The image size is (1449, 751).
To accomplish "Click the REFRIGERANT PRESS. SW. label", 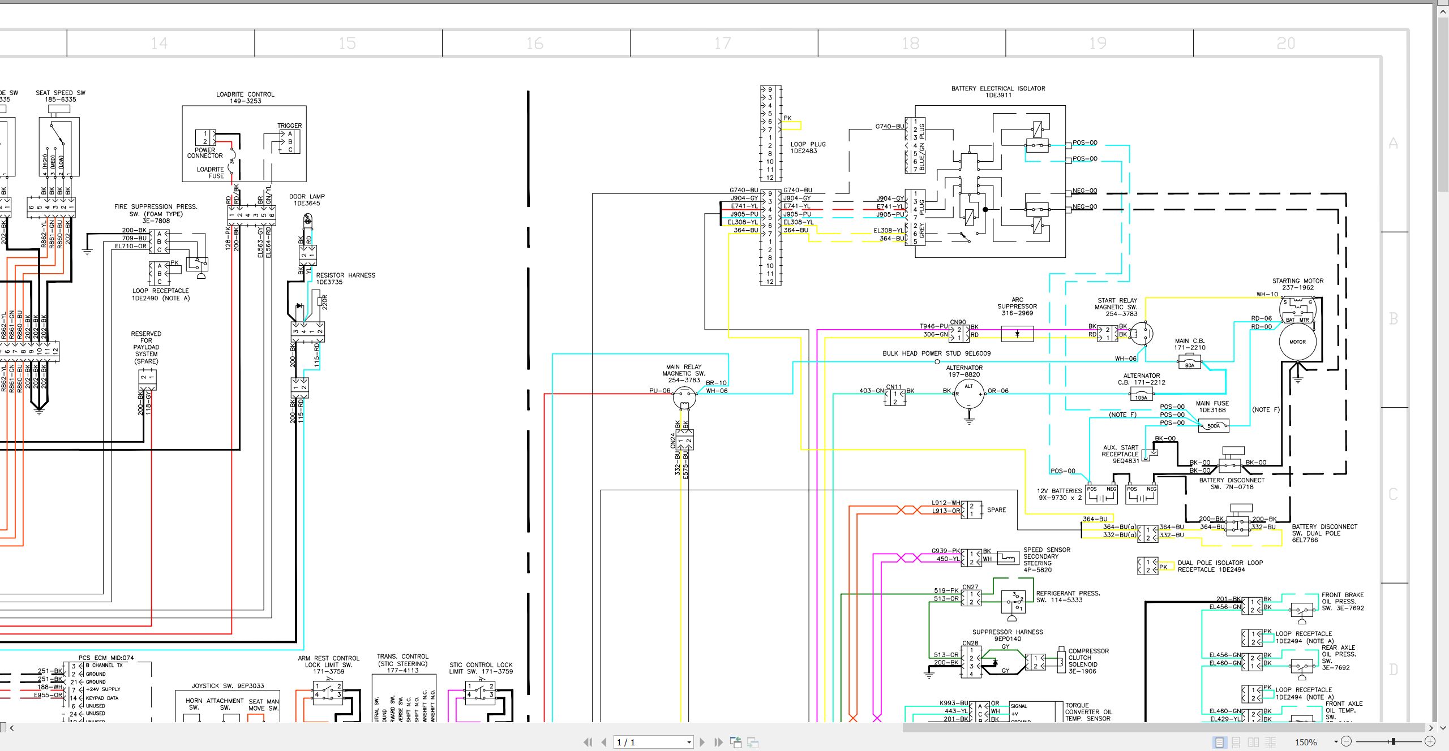I will (x=1068, y=597).
